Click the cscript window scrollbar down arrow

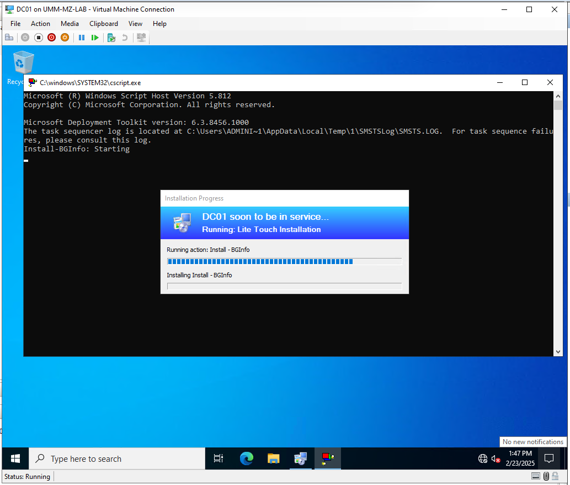[557, 352]
